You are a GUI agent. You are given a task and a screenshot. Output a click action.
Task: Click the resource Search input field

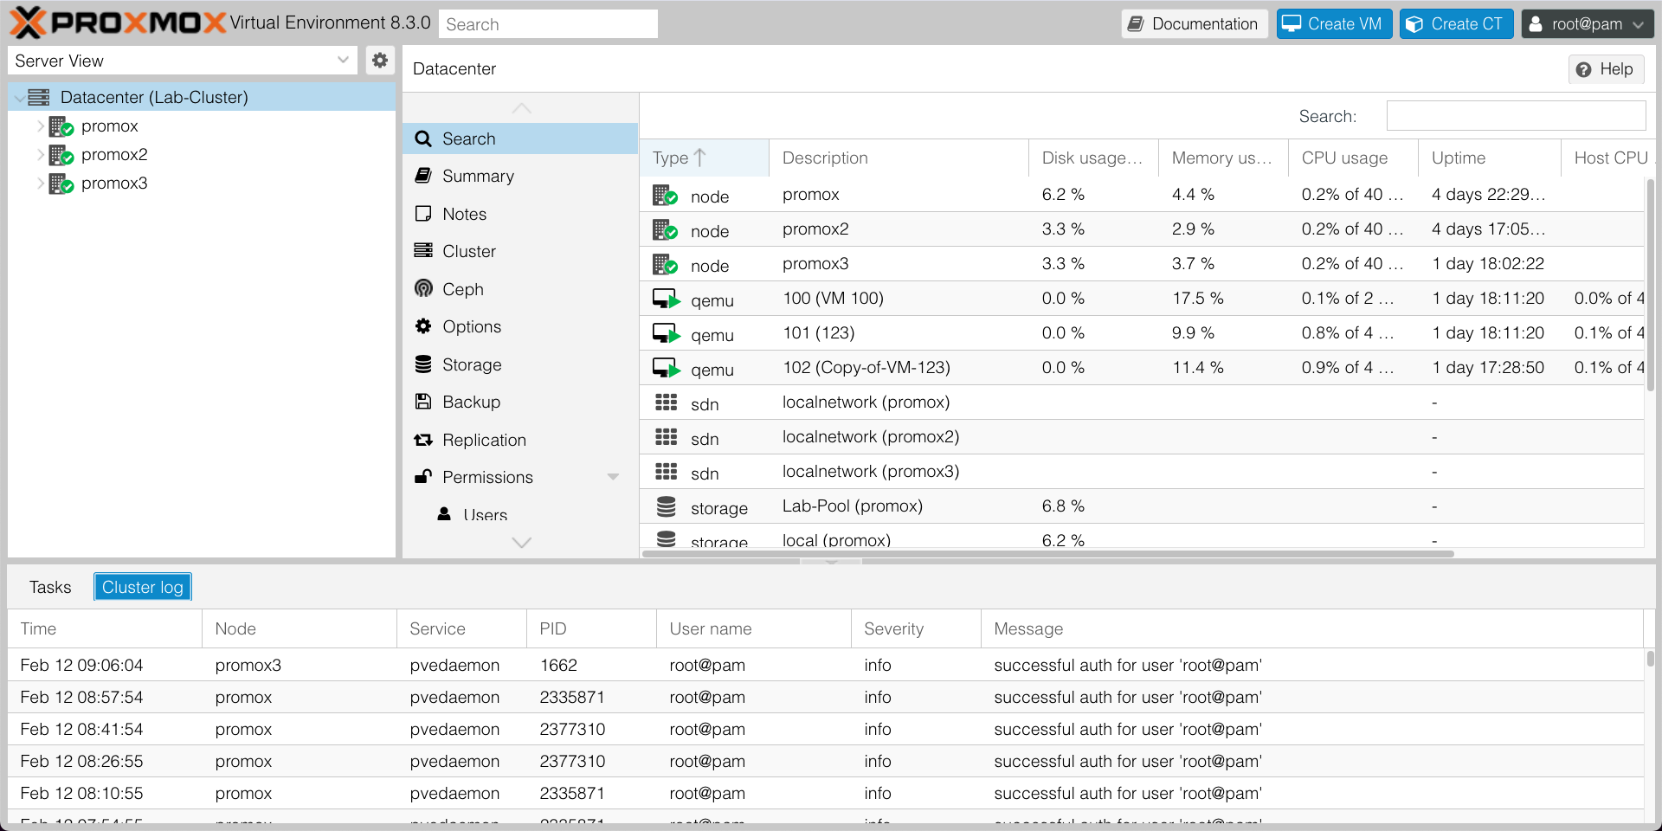click(1515, 116)
